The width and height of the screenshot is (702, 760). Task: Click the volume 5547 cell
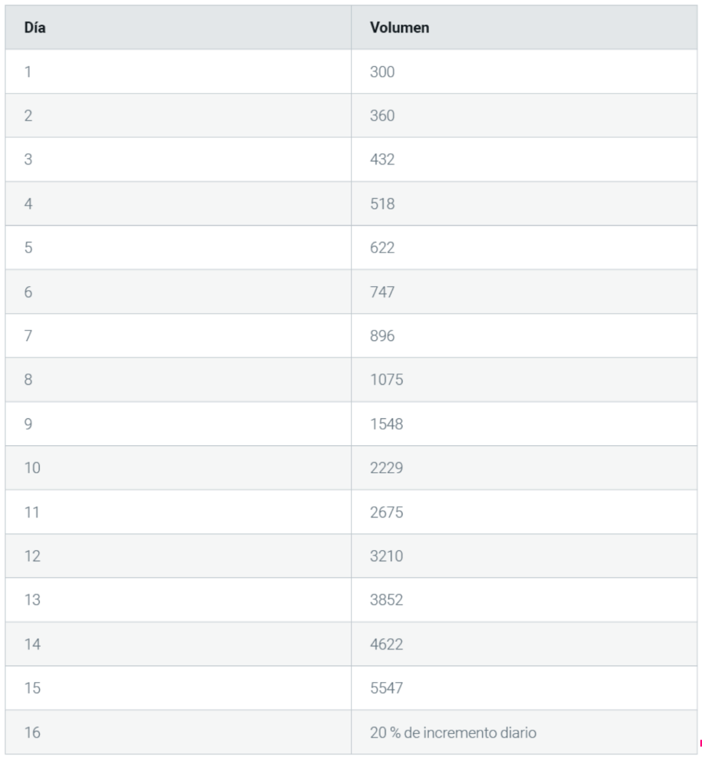524,688
